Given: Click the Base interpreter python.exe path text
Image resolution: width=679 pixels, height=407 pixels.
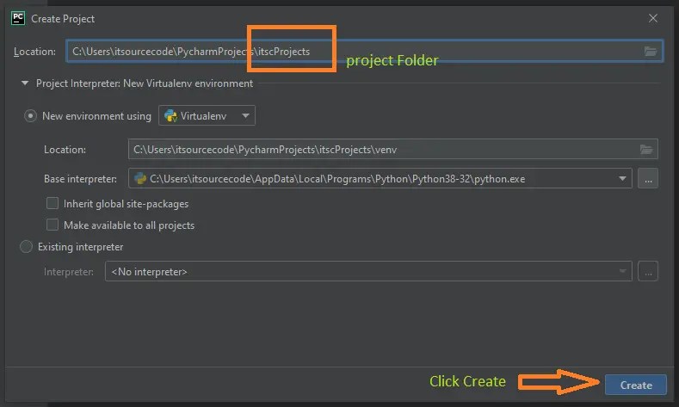Looking at the screenshot, I should pyautogui.click(x=337, y=179).
